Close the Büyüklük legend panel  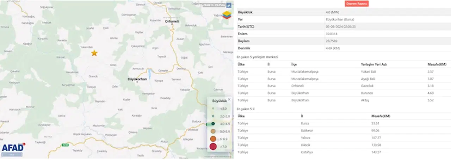pos(229,99)
